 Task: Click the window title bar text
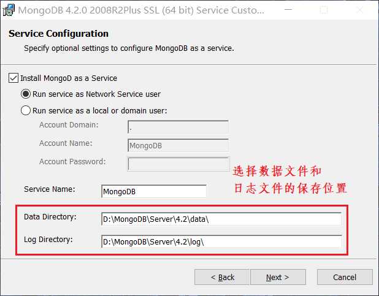pos(141,10)
